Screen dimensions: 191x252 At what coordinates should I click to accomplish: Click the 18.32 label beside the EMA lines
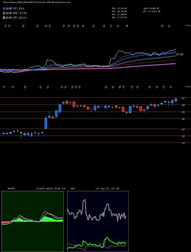click(180, 55)
